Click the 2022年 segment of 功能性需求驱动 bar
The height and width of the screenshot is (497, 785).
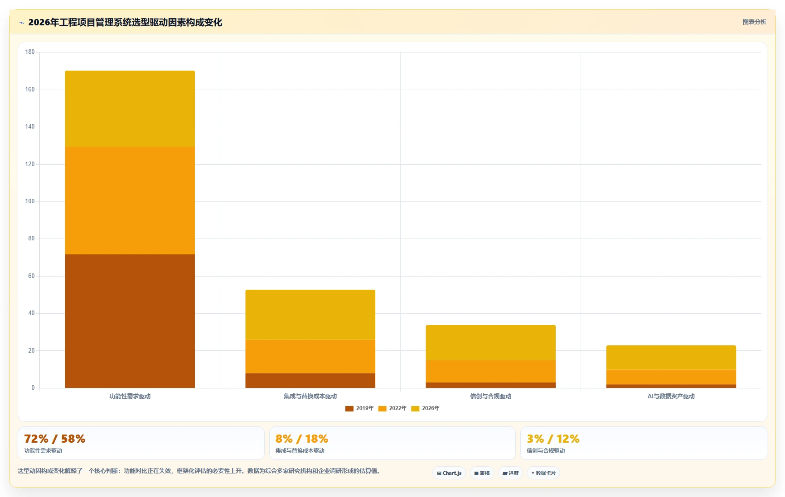click(x=130, y=201)
